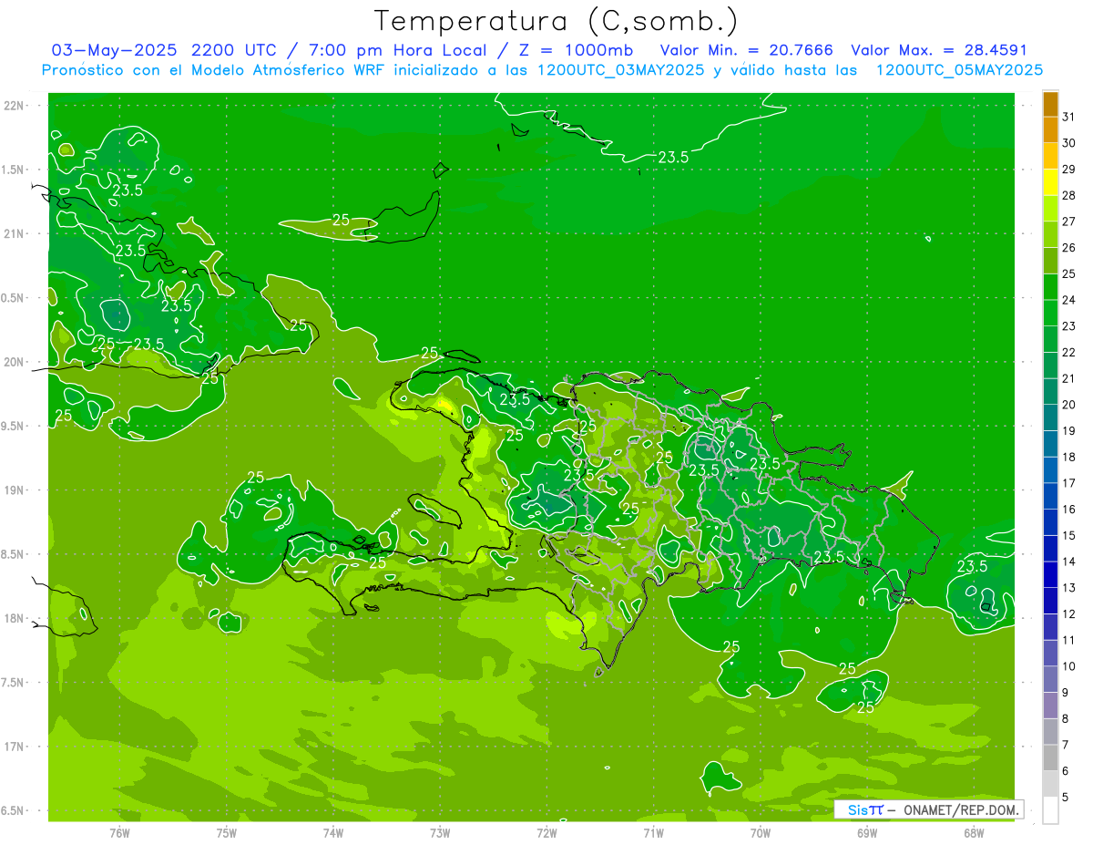This screenshot has height=845, width=1093.
Task: Click the dark blue legend swatch between 13 and 14
Action: click(1050, 574)
